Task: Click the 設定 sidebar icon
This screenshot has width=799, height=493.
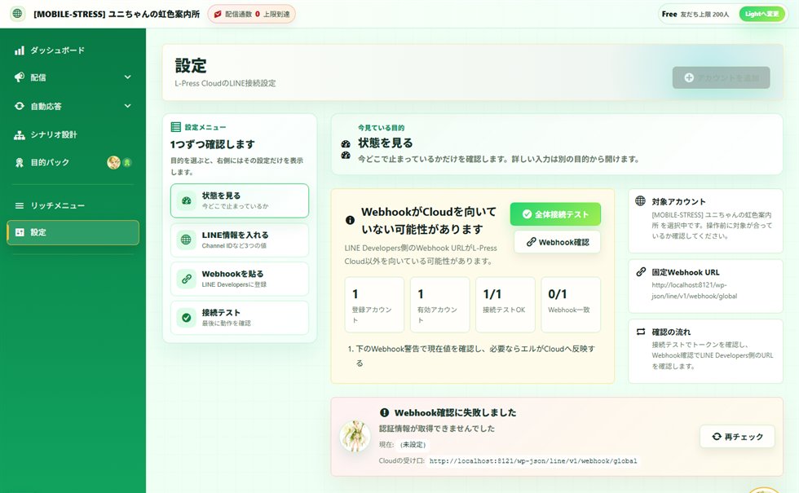Action: click(20, 232)
